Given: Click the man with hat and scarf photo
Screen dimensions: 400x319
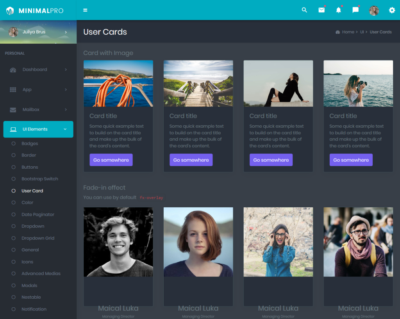Looking at the screenshot, I should [x=358, y=242].
